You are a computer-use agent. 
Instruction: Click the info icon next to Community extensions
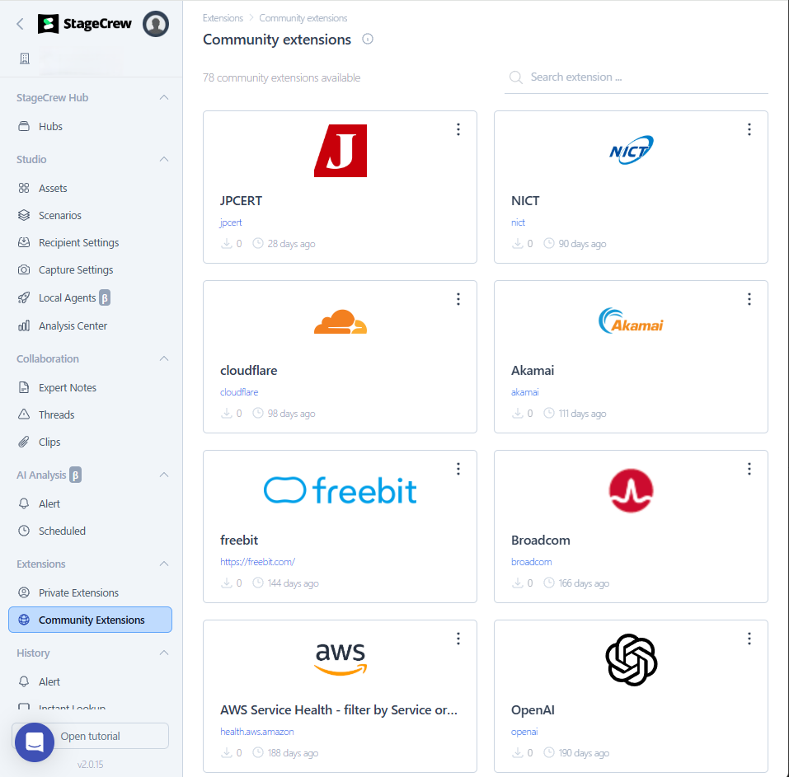click(368, 40)
